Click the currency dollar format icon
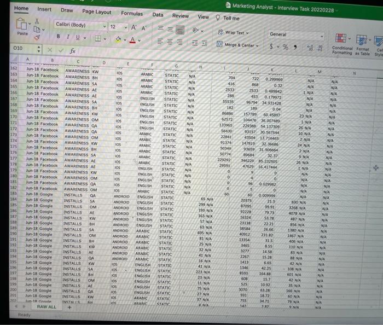The width and height of the screenshot is (383, 325). 271,46
